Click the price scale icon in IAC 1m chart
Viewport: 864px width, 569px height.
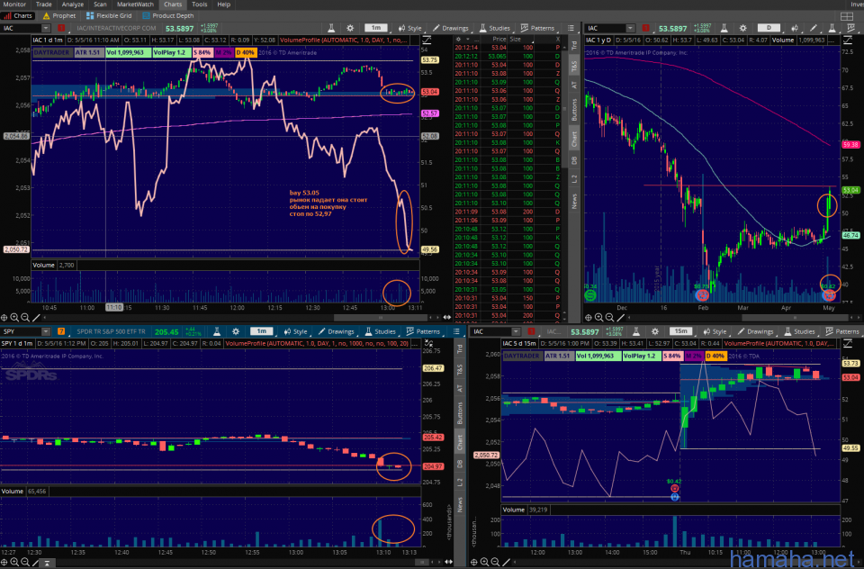[427, 41]
